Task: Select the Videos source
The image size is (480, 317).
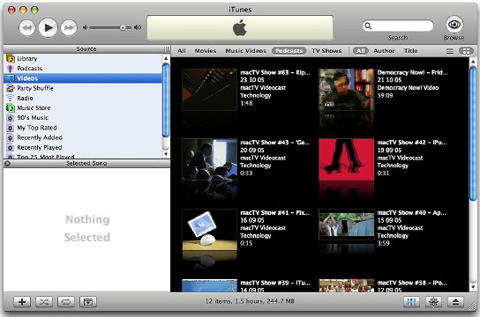Action: point(83,78)
